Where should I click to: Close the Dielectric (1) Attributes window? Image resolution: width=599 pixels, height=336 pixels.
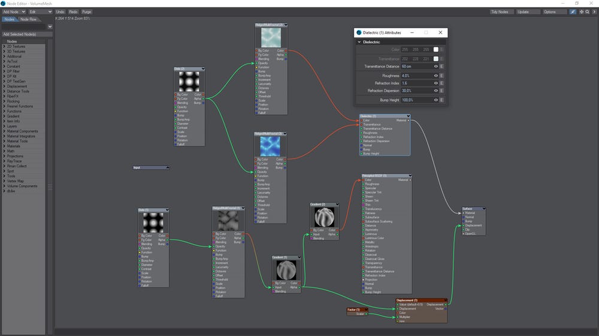pyautogui.click(x=440, y=33)
